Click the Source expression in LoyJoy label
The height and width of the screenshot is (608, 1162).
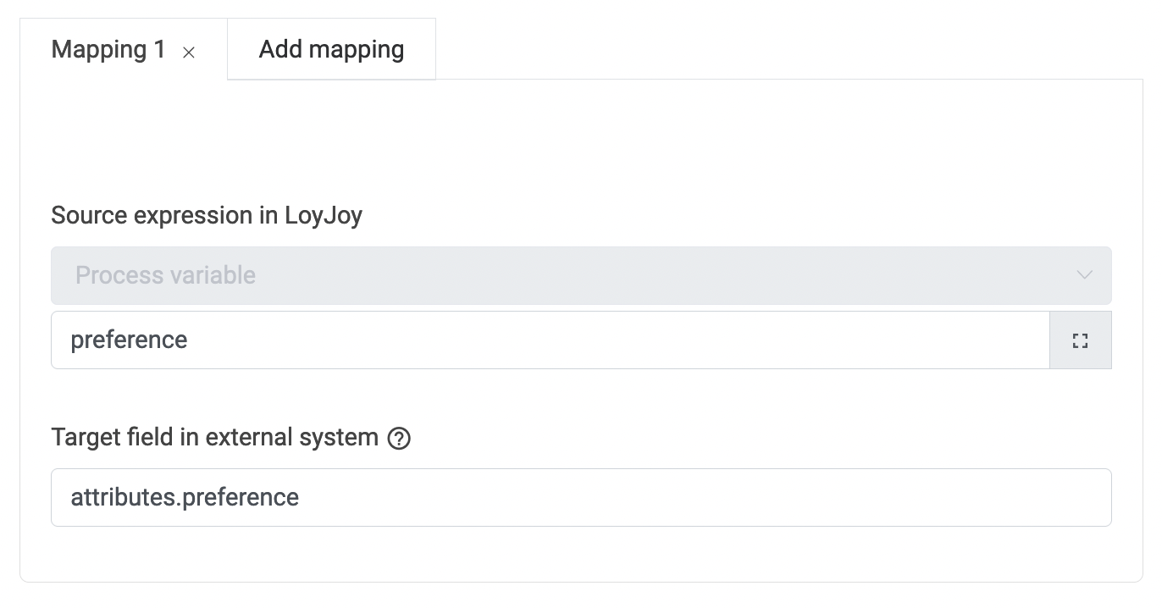click(x=207, y=215)
